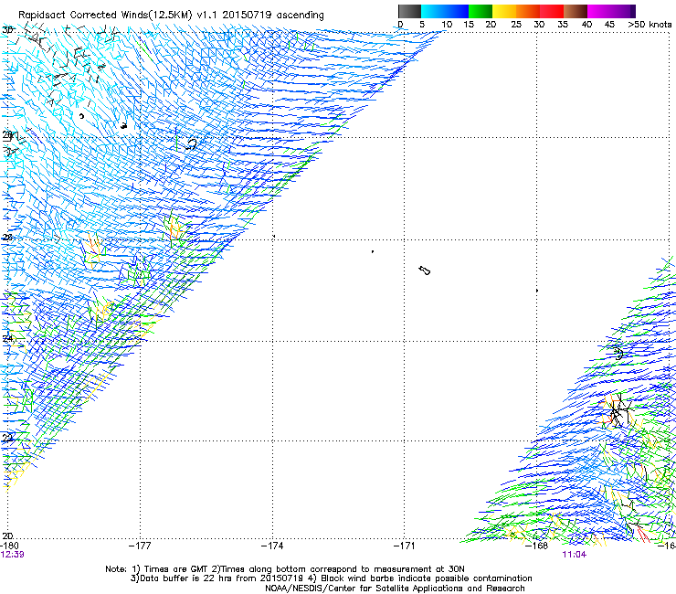Click the latitude '20' label at the bottom-left corner

pyautogui.click(x=7, y=536)
